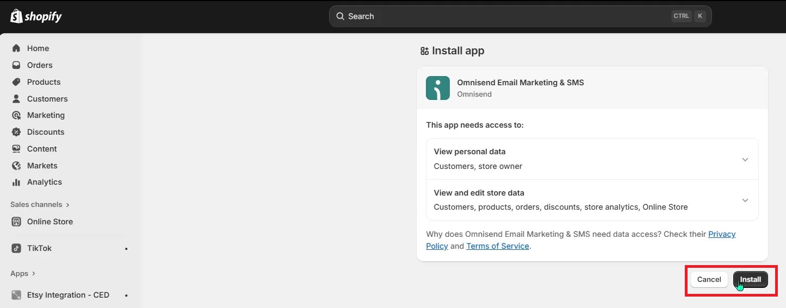Click the Omnisend developer name
This screenshot has width=786, height=308.
474,94
